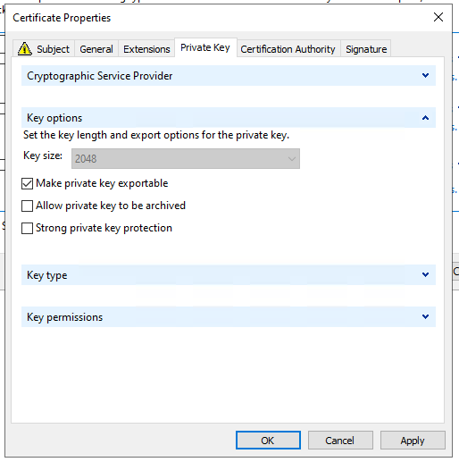Expand Cryptographic Service Provider chevron
459x462 pixels.
[425, 75]
